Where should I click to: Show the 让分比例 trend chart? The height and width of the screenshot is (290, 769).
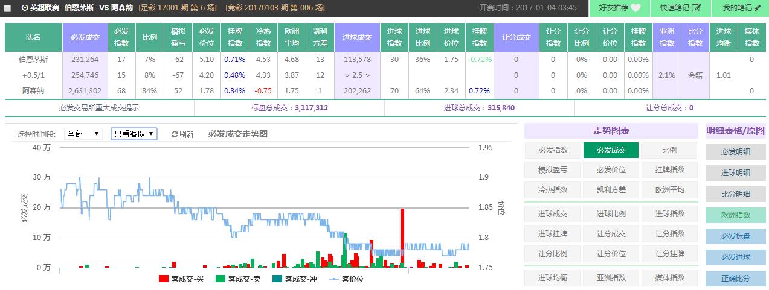(553, 253)
